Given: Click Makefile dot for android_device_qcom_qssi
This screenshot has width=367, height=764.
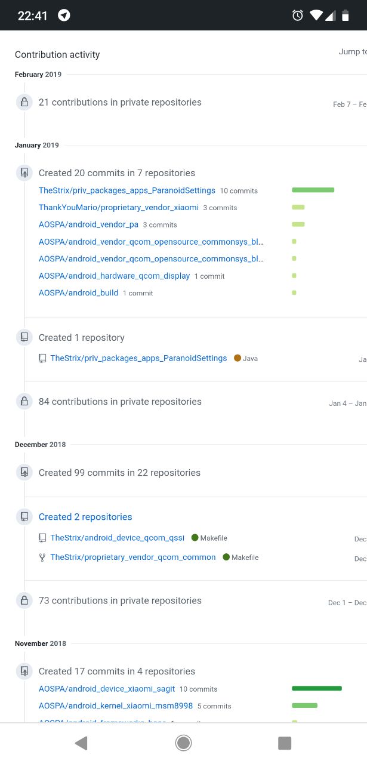Looking at the screenshot, I should (195, 538).
